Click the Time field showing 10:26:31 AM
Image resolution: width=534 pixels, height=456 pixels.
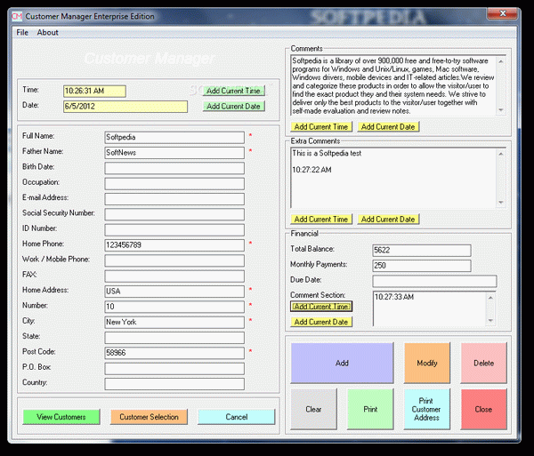pyautogui.click(x=94, y=92)
